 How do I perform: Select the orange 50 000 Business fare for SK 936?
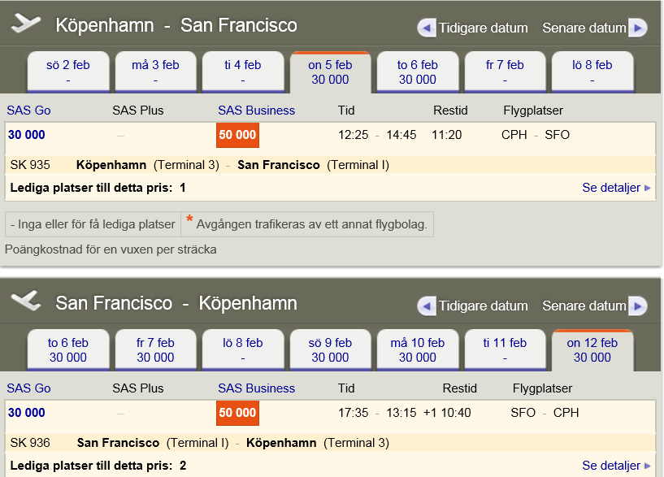237,413
